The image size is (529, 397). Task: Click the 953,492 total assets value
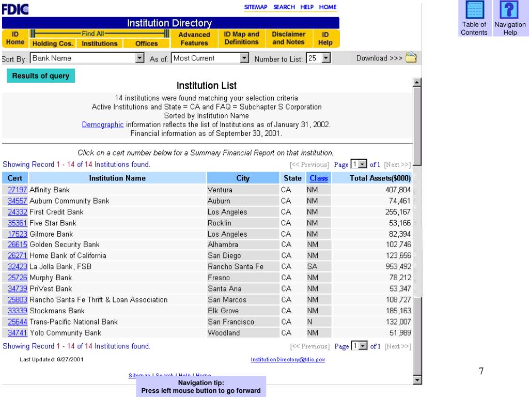398,267
